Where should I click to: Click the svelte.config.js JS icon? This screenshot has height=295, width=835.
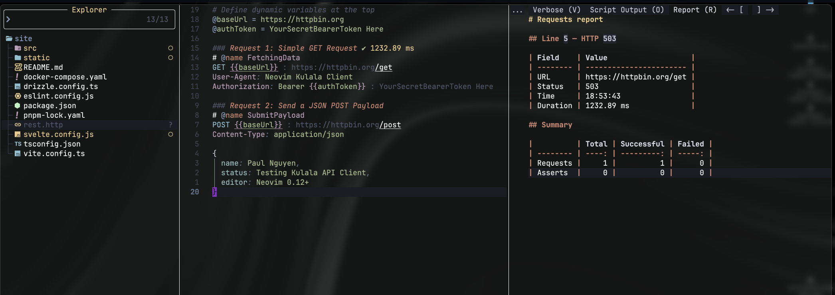[18, 135]
